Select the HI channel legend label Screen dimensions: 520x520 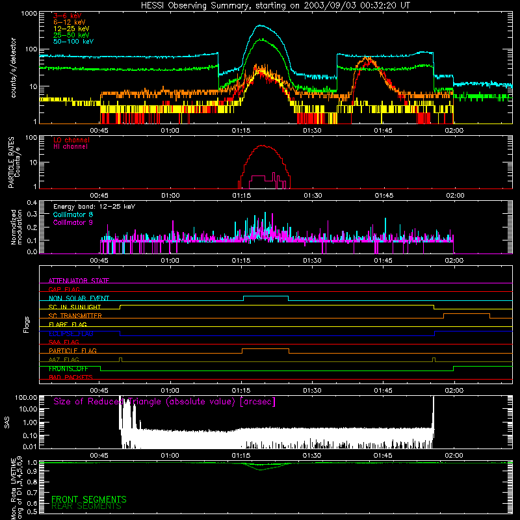coord(70,147)
